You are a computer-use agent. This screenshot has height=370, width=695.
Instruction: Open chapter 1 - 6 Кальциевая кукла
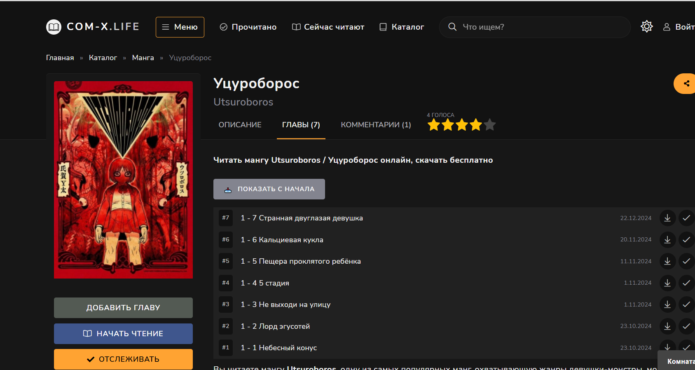pyautogui.click(x=282, y=240)
